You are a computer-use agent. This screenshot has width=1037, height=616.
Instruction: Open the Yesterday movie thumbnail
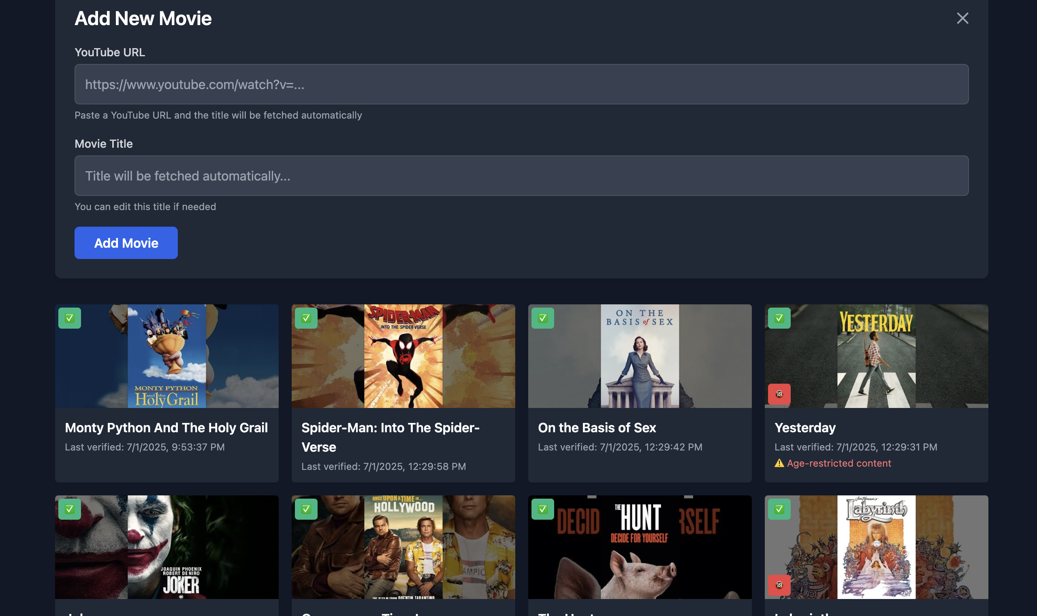(876, 356)
